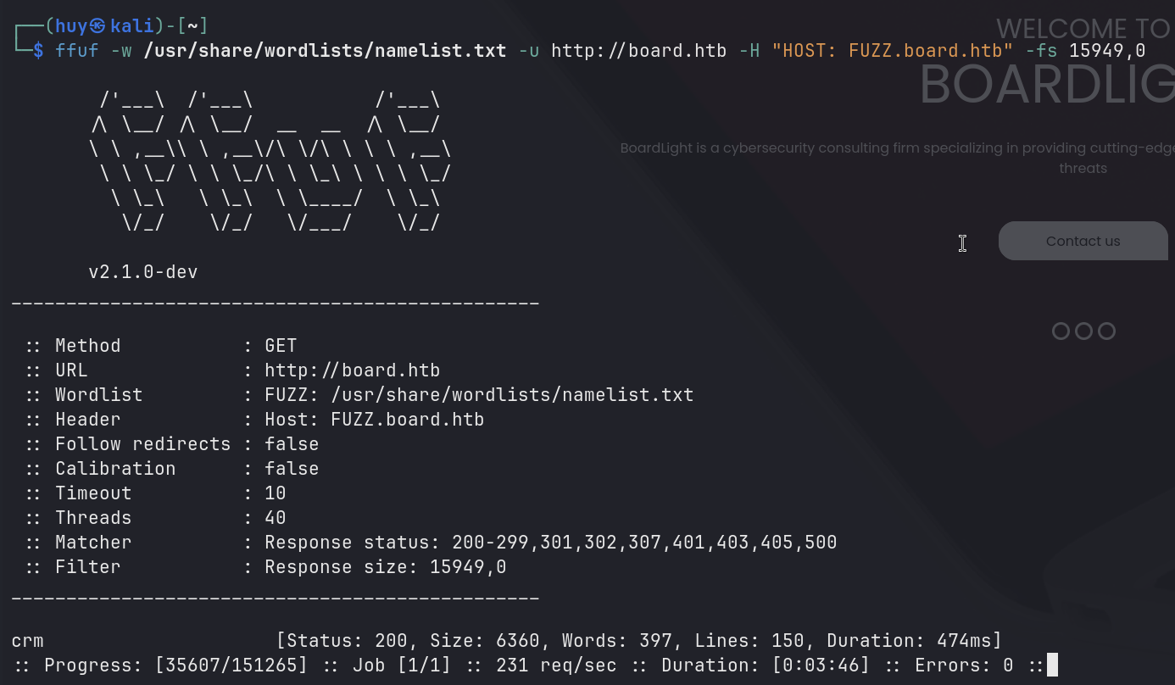Click the wordlist path in the command

click(x=325, y=51)
